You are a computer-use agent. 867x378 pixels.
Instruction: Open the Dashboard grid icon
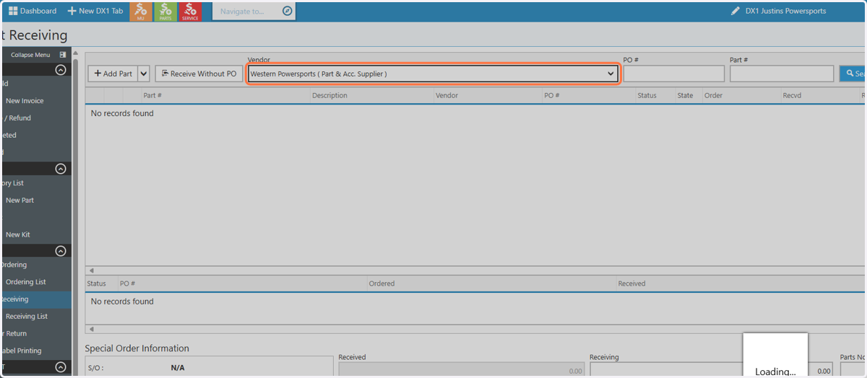(x=13, y=11)
